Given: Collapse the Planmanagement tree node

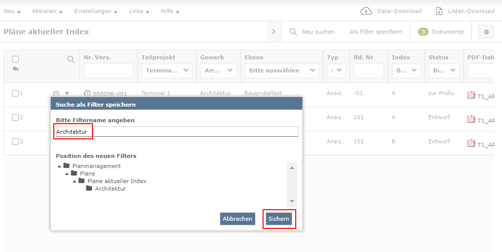Looking at the screenshot, I should click(59, 166).
